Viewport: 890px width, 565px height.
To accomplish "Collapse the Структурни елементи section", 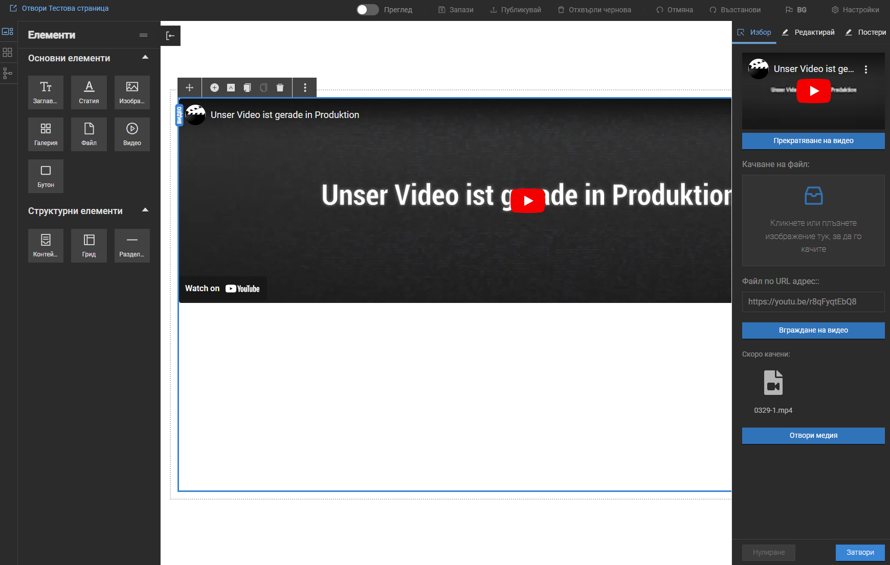I will point(145,210).
